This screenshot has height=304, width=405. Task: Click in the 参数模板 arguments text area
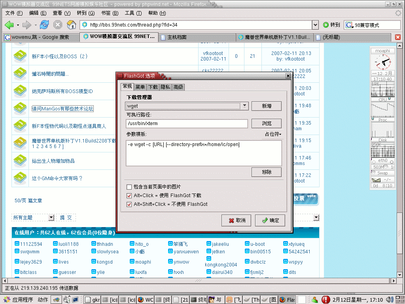[204, 153]
